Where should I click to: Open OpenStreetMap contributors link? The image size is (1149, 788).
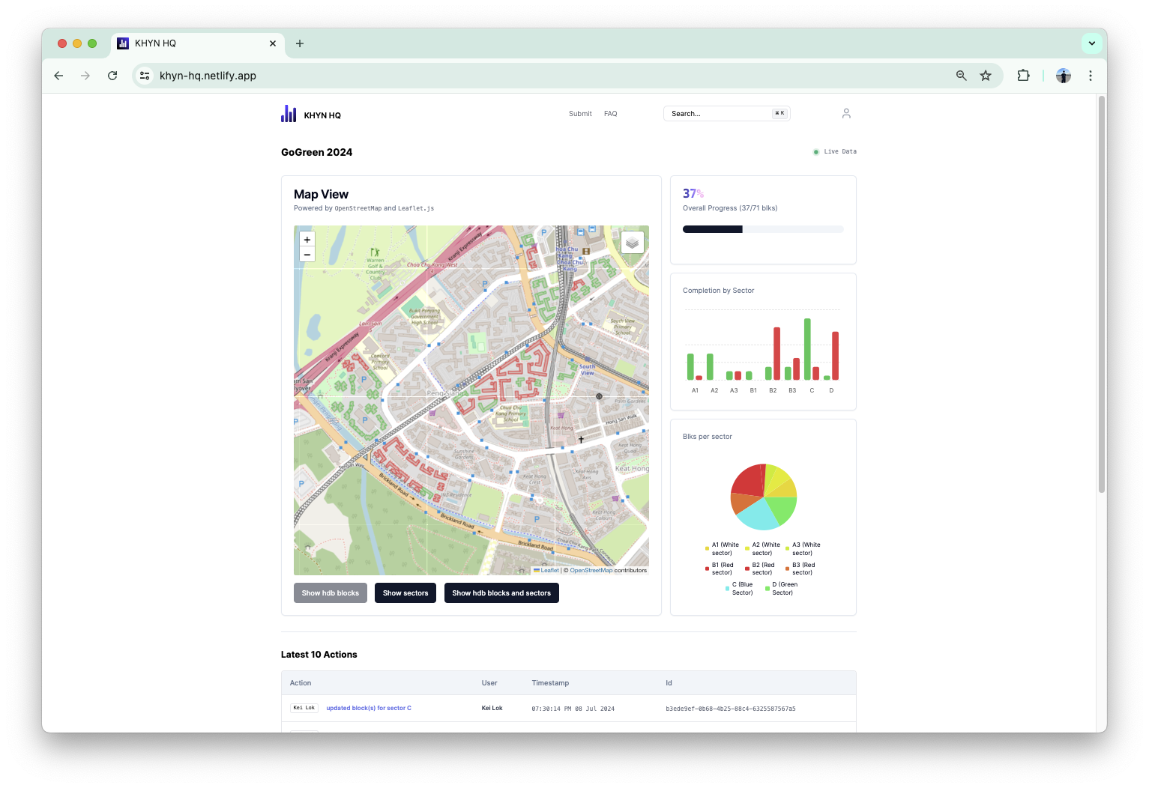click(x=591, y=571)
